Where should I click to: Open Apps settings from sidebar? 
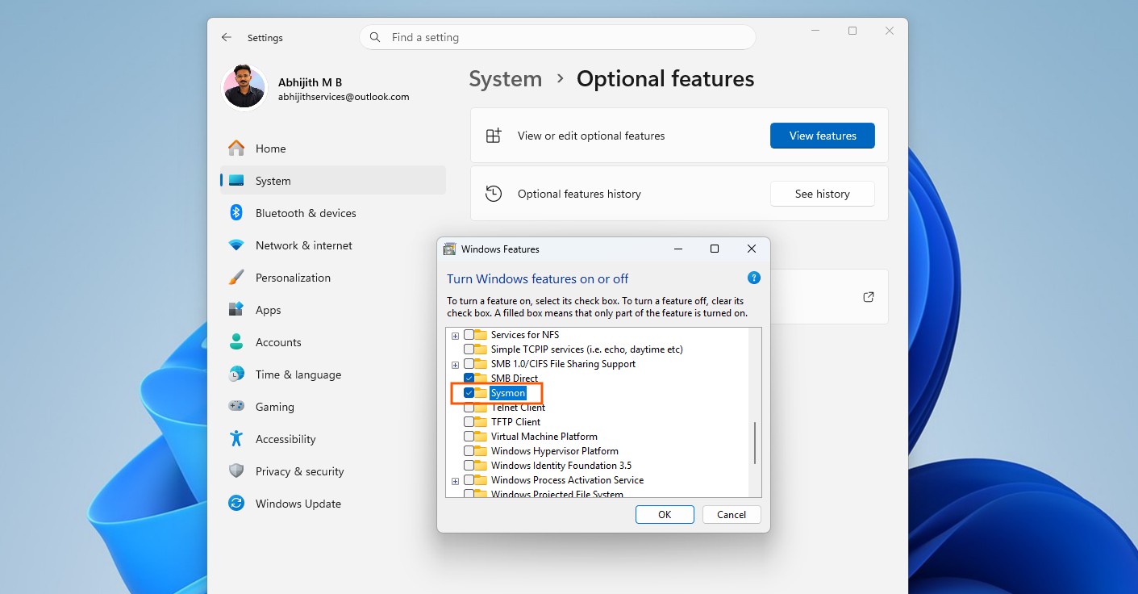268,310
